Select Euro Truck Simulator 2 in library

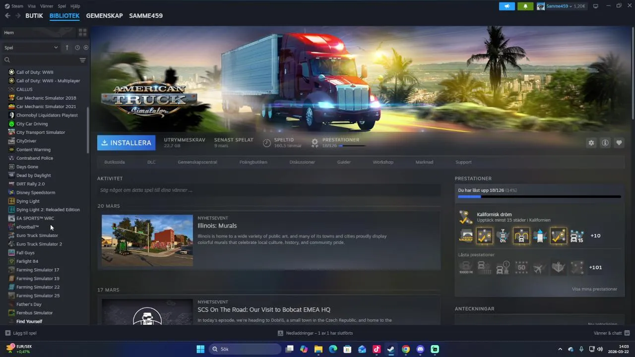39,244
